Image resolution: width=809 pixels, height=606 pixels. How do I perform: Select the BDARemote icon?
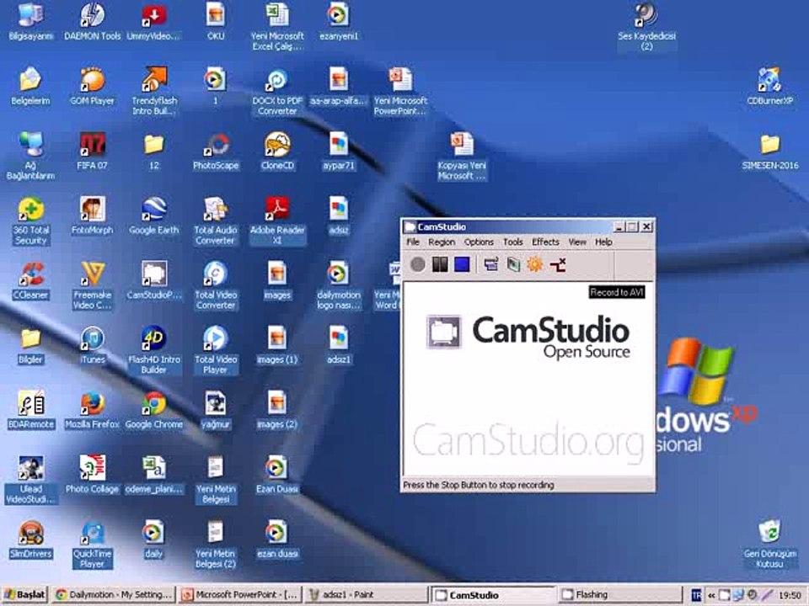coord(31,410)
